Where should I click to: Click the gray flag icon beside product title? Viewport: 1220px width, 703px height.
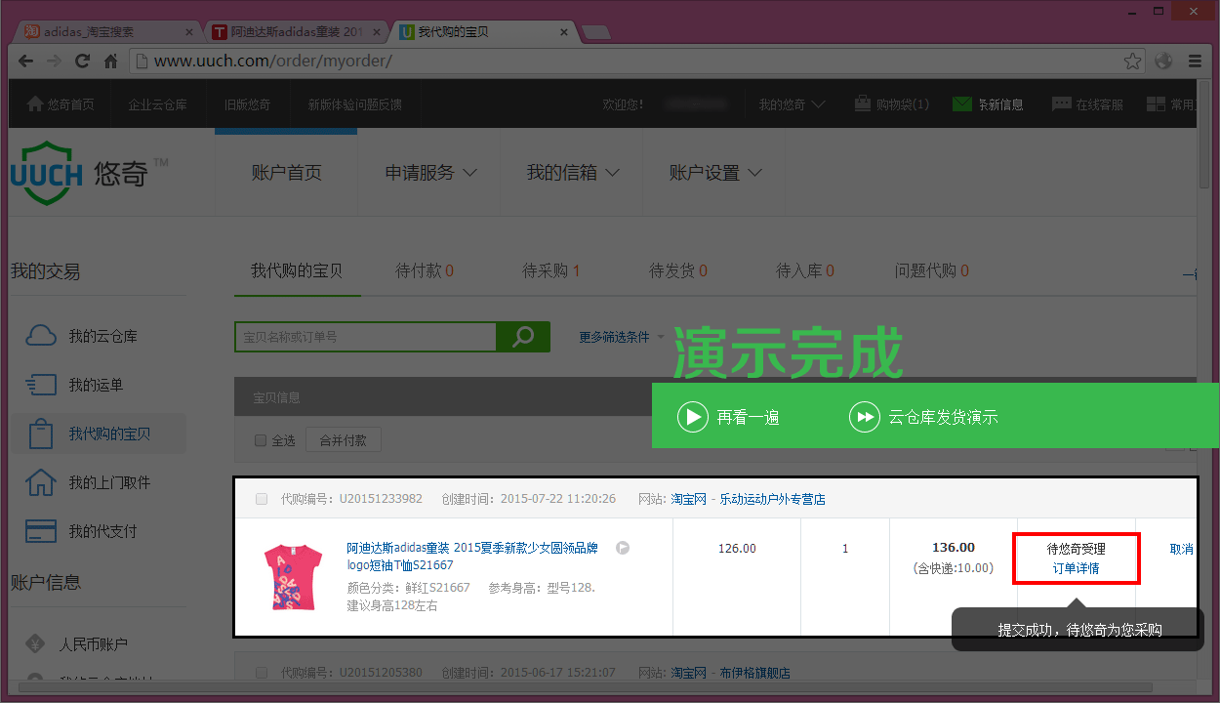click(623, 549)
